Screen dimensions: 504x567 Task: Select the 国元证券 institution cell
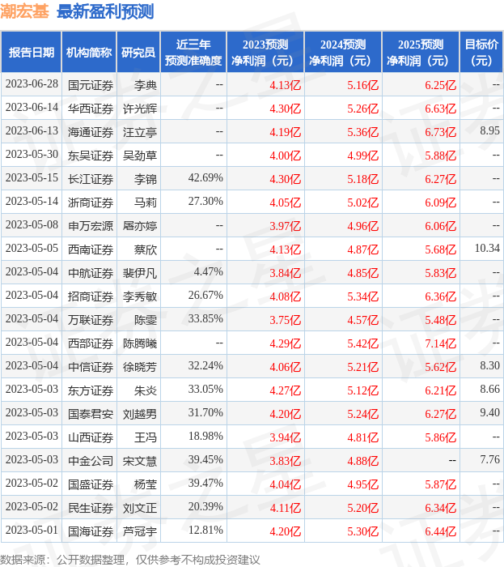coord(91,85)
